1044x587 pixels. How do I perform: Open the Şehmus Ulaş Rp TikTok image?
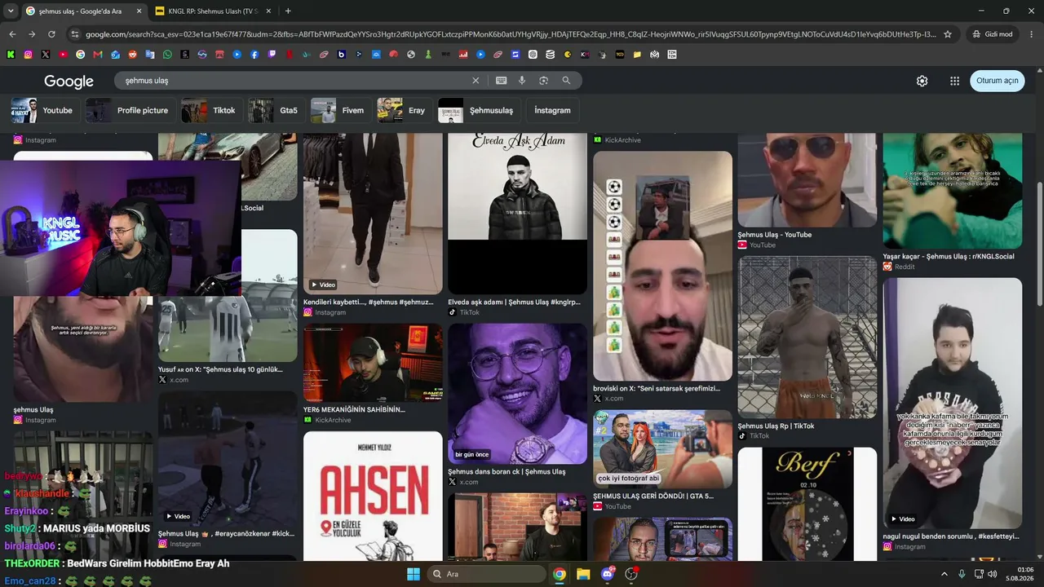[807, 338]
